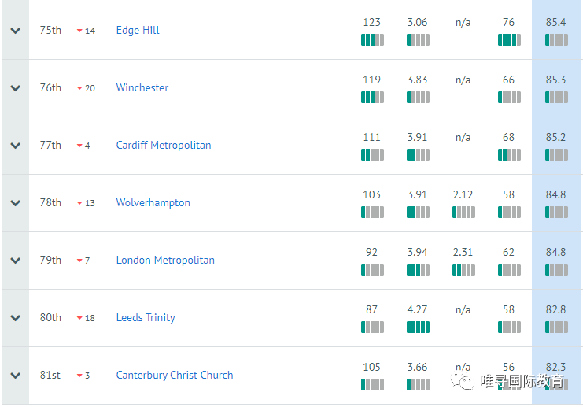This screenshot has width=583, height=407.
Task: Expand the Canterbury Christ Church row chevron
Action: 15,376
